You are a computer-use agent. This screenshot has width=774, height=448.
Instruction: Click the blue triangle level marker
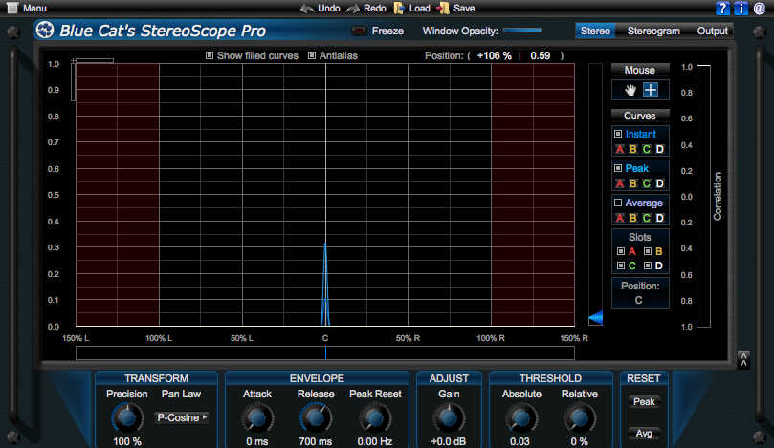[596, 318]
